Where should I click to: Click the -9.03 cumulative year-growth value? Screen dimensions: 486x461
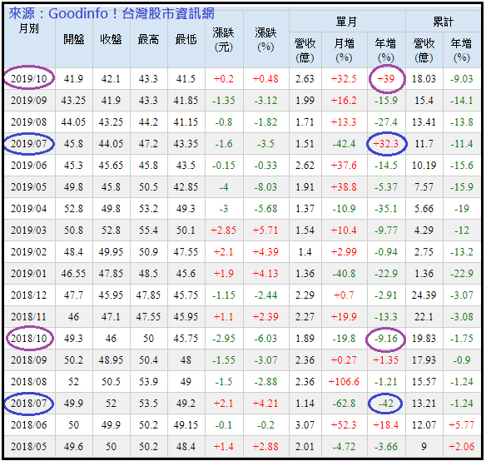[x=462, y=79]
